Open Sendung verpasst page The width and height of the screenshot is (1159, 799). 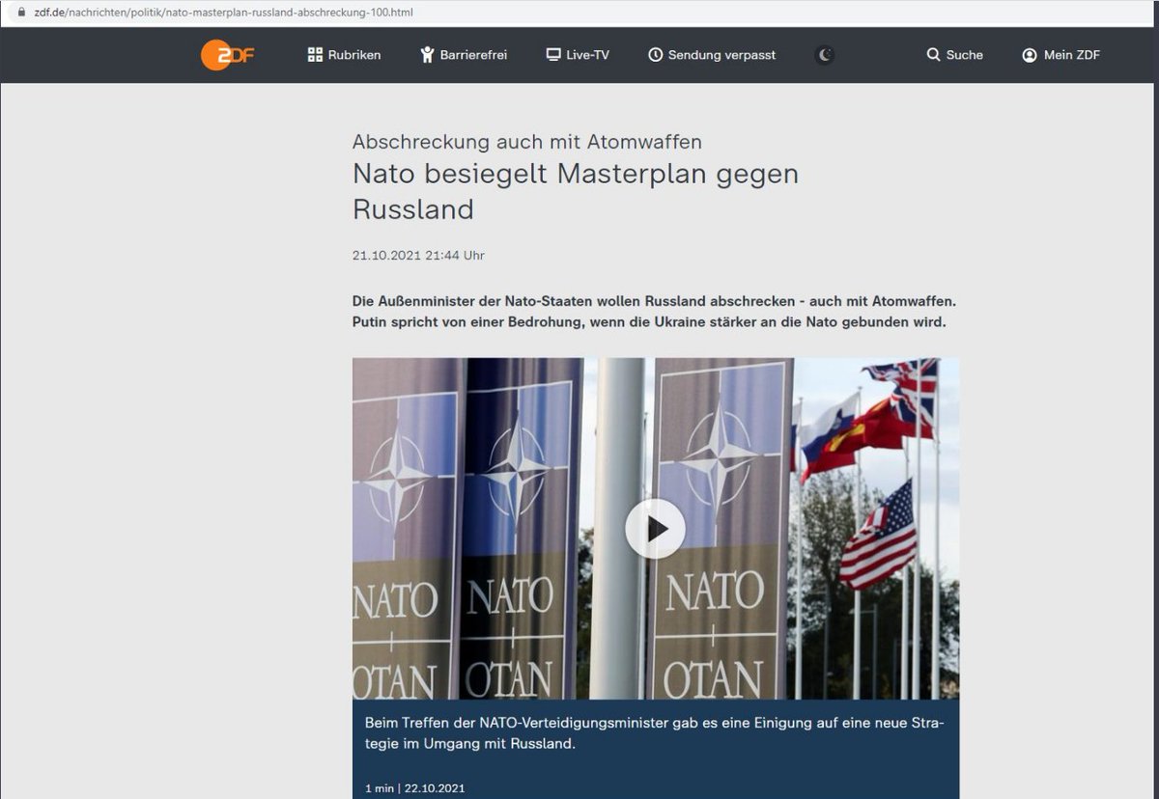point(712,55)
